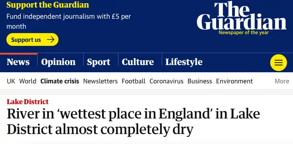The image size is (293, 144).
Task: Open the Lake District topic tag
Action: (x=28, y=102)
